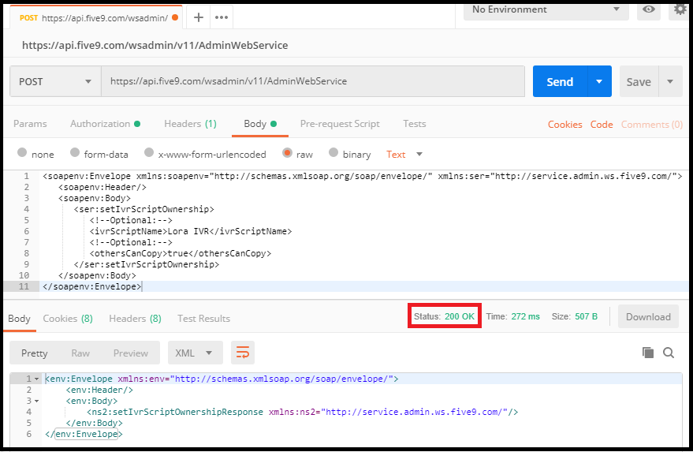Search the response body magnifier icon
The height and width of the screenshot is (452, 693).
click(x=669, y=353)
